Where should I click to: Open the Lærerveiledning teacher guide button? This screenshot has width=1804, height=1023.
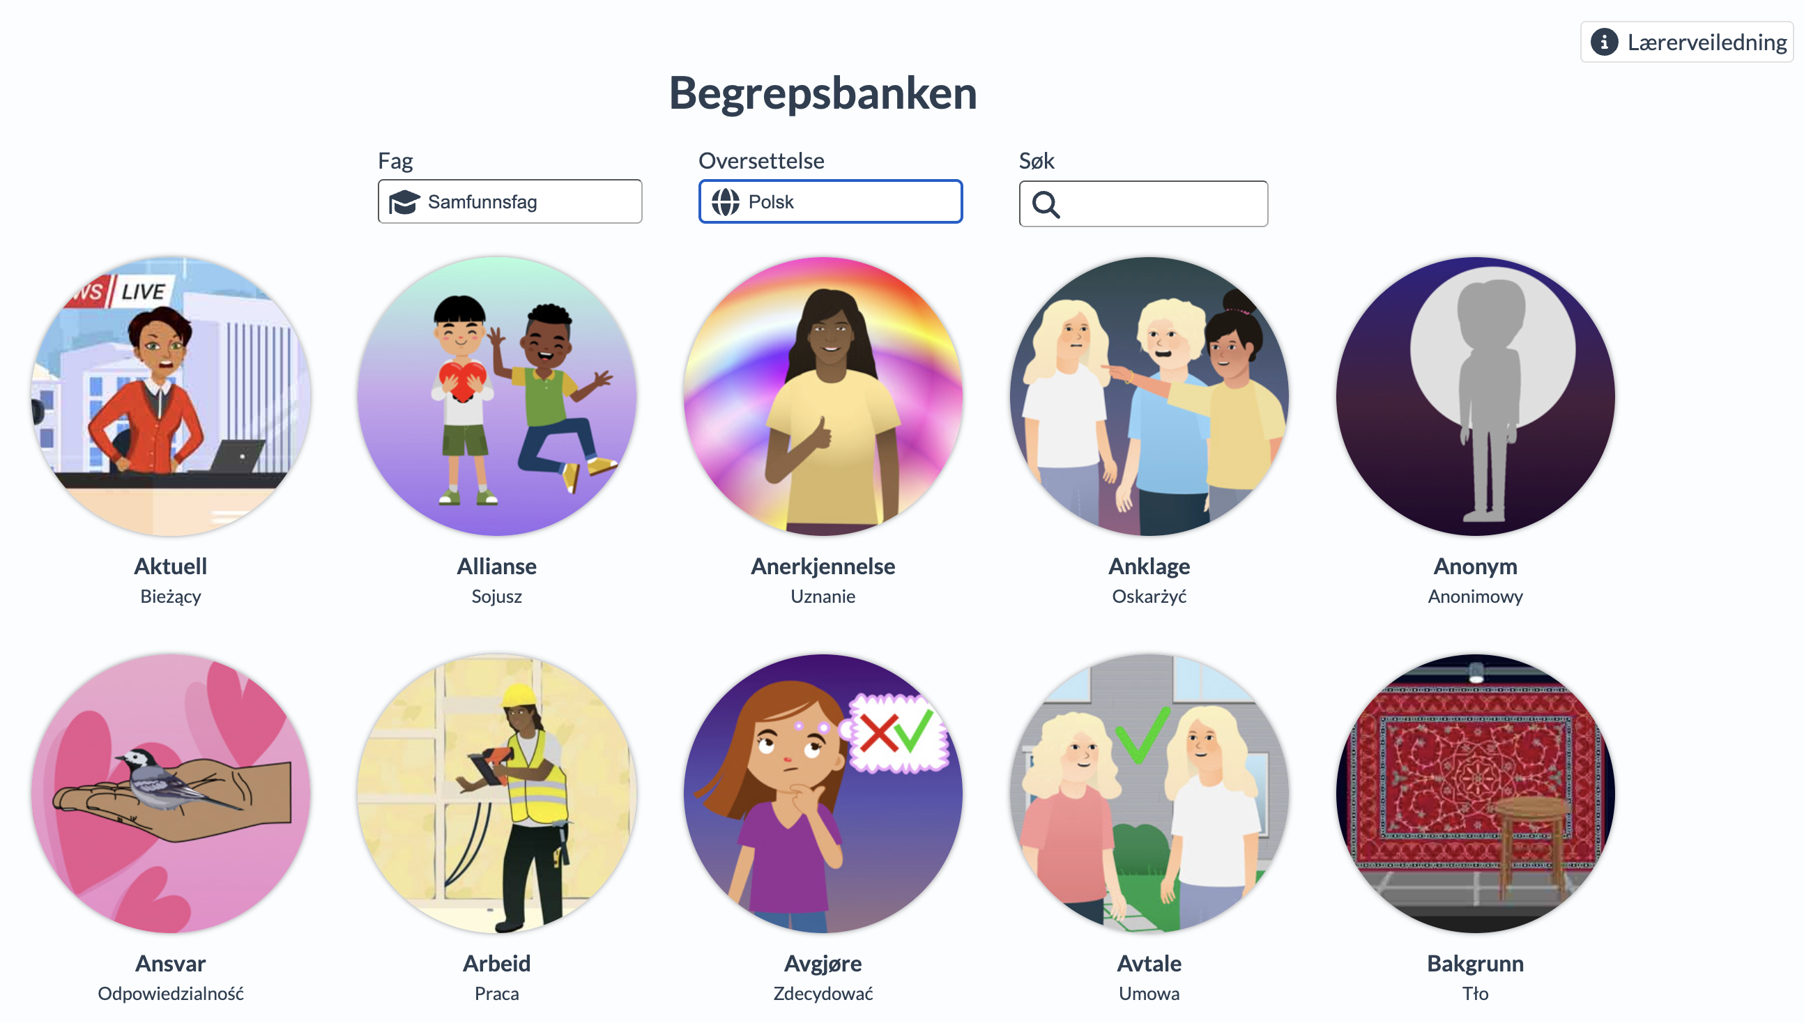tap(1686, 42)
